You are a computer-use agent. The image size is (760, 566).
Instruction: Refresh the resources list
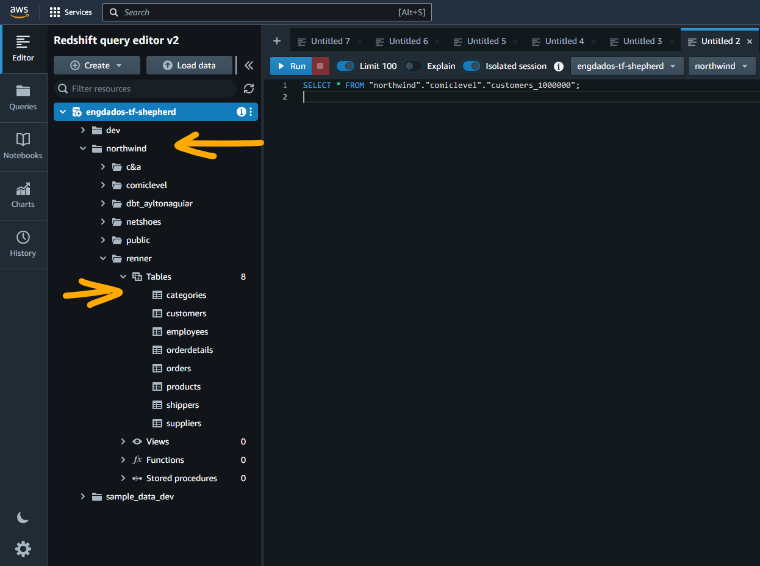pyautogui.click(x=249, y=89)
